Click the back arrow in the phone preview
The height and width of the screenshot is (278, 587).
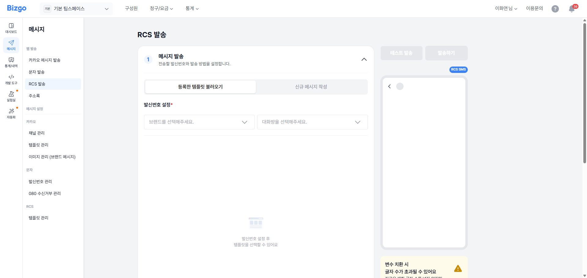tap(389, 86)
